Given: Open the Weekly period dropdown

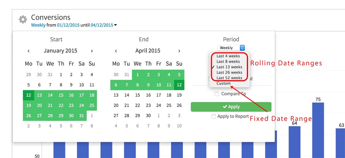Looking at the screenshot, I should click(x=231, y=48).
